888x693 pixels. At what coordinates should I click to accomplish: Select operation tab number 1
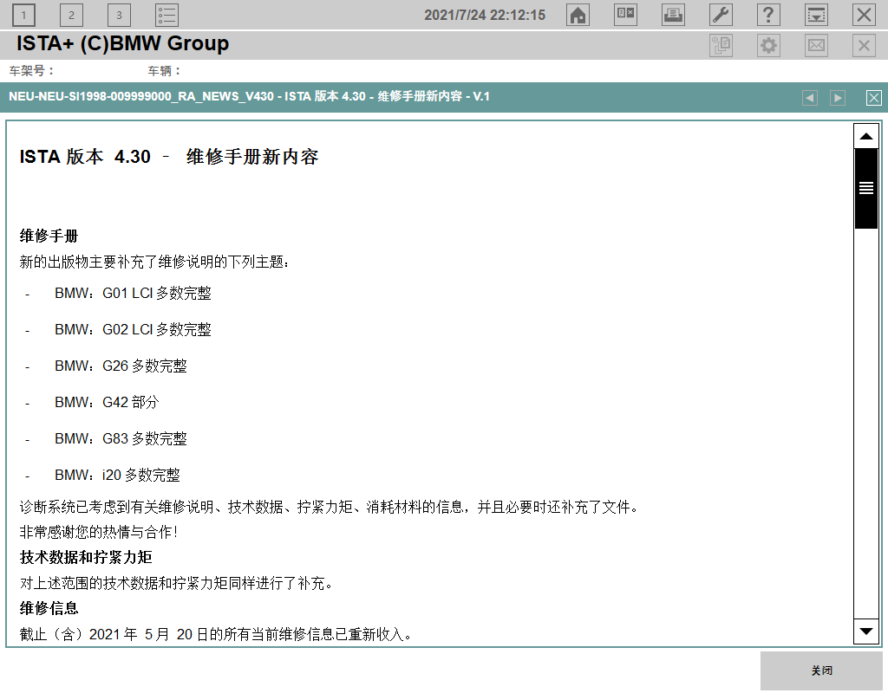point(23,16)
